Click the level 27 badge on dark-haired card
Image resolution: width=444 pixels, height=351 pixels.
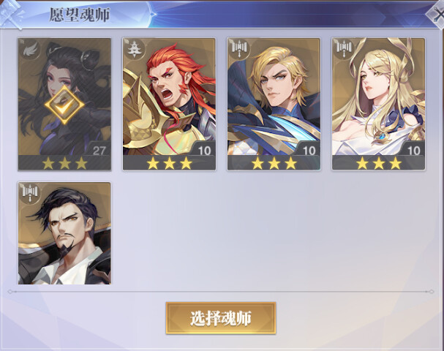coord(99,151)
